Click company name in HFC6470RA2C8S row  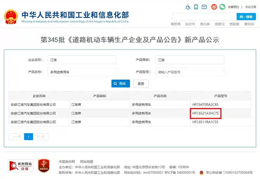[x=33, y=105]
